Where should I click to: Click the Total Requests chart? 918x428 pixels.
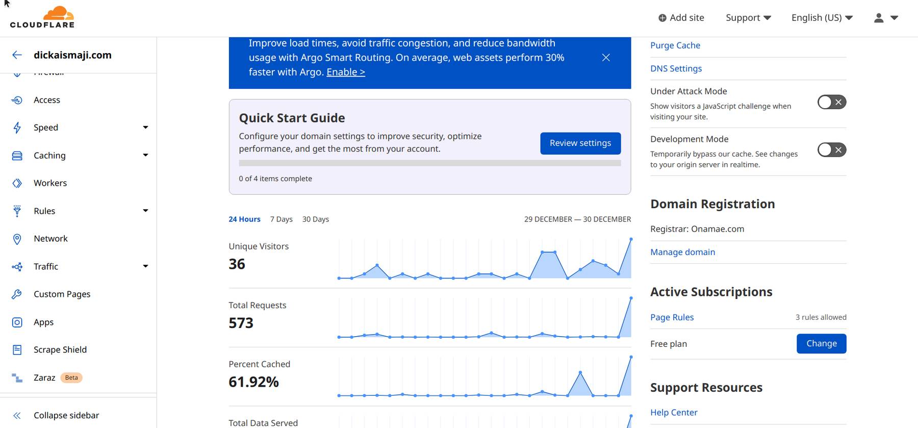pyautogui.click(x=484, y=317)
